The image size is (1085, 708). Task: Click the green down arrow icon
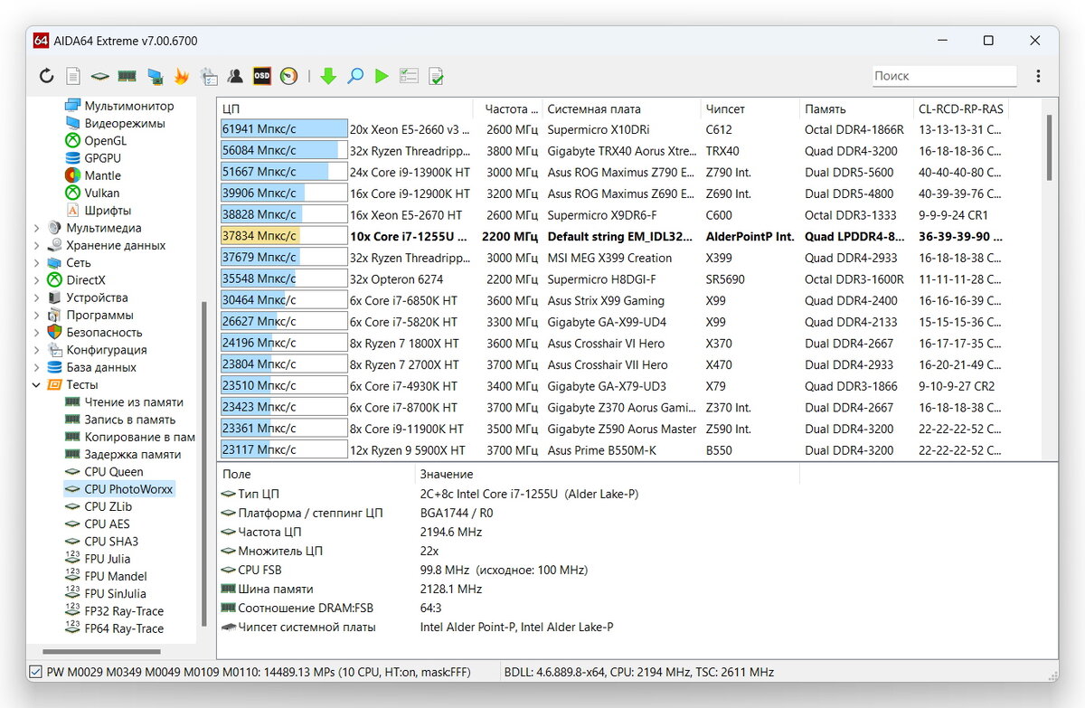328,77
